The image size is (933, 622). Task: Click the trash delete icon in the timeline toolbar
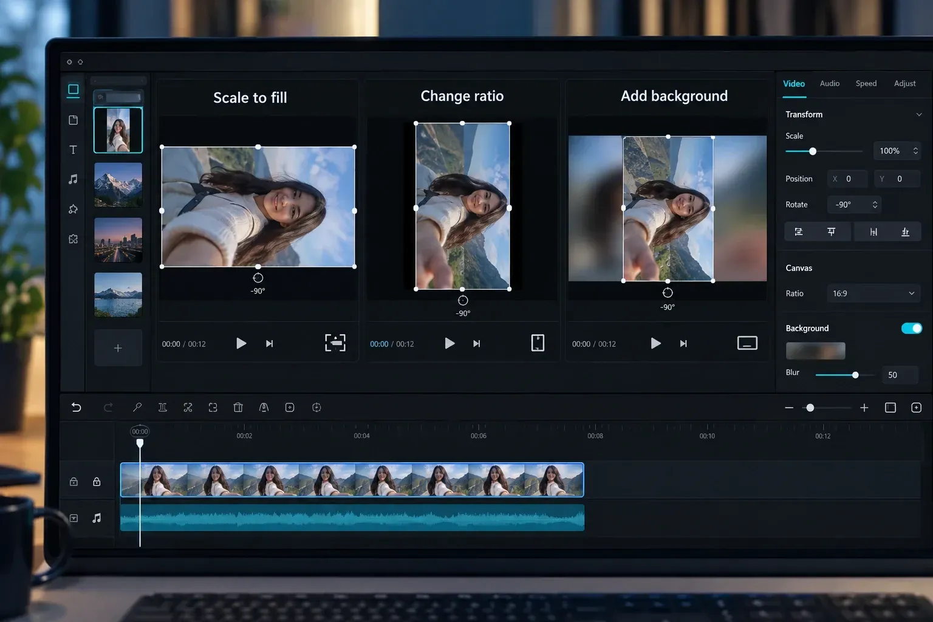(x=238, y=408)
